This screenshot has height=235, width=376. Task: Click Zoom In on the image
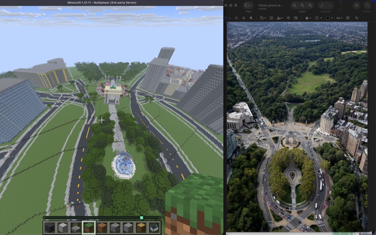[310, 5]
